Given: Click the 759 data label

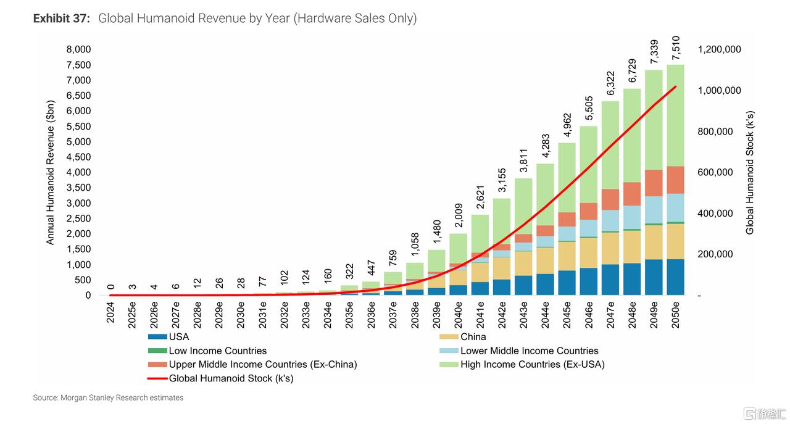Looking at the screenshot, I should (393, 259).
